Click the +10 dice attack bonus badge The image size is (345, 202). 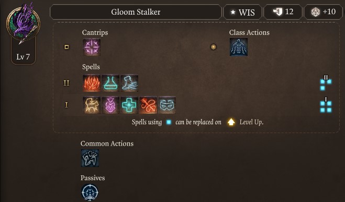[323, 12]
